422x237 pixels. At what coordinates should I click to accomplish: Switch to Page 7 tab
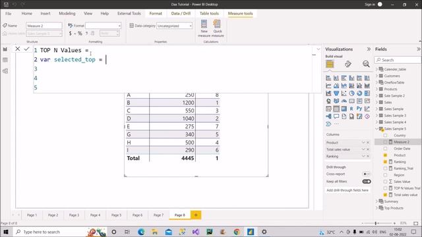coord(158,215)
